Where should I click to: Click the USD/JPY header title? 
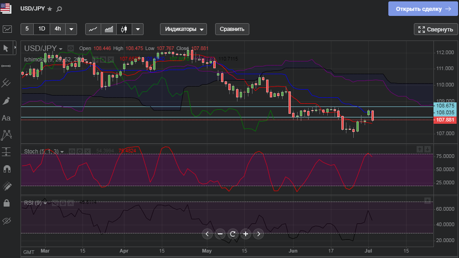(x=32, y=9)
